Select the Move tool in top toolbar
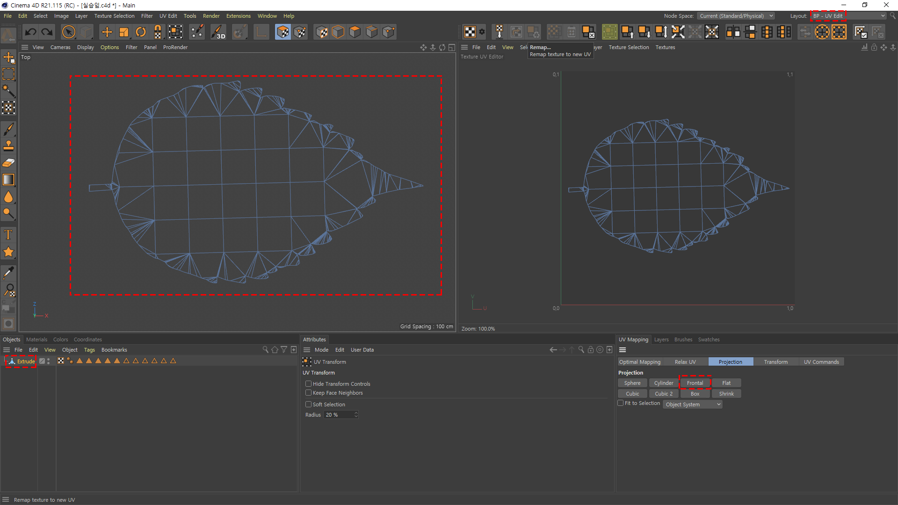This screenshot has height=505, width=898. point(107,32)
